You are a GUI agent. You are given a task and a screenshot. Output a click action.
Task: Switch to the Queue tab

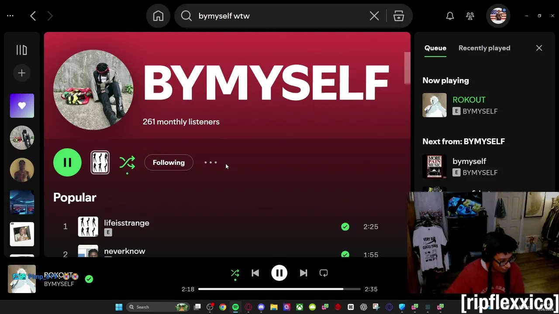pos(435,48)
